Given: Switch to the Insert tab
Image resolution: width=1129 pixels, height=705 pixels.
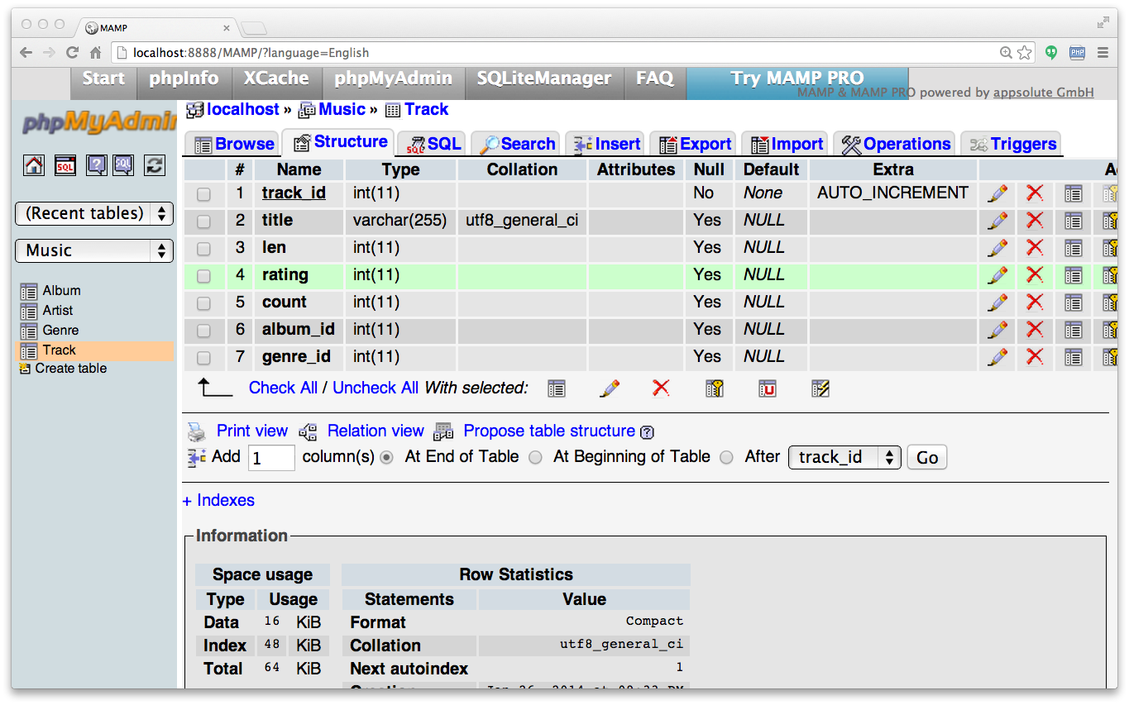Looking at the screenshot, I should [607, 144].
